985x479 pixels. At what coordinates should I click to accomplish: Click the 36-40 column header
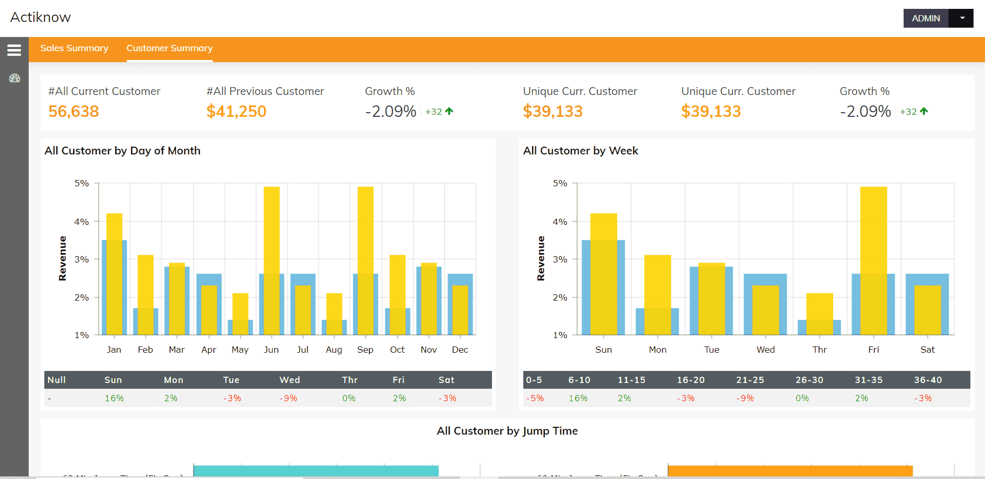coord(928,380)
